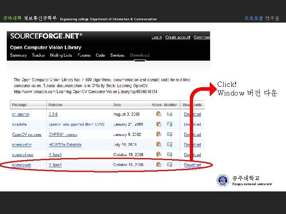
Task: Click the Date column header
Action: click(x=117, y=105)
